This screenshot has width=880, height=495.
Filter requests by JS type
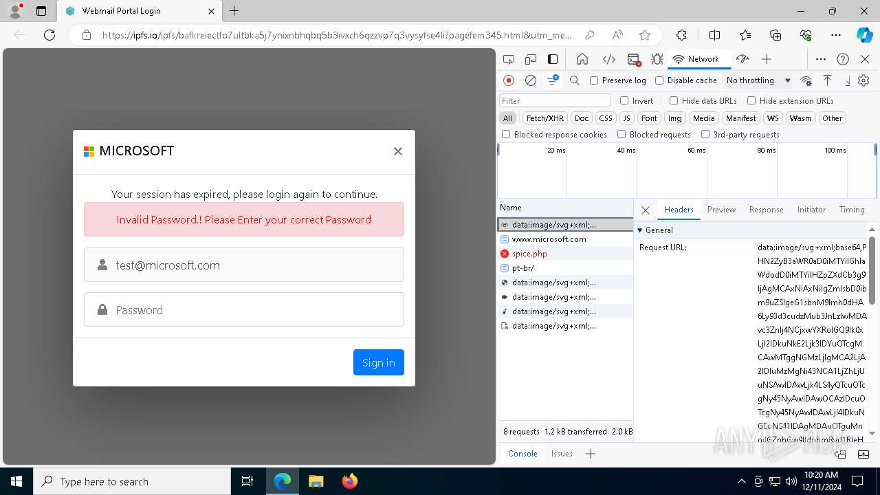[626, 118]
